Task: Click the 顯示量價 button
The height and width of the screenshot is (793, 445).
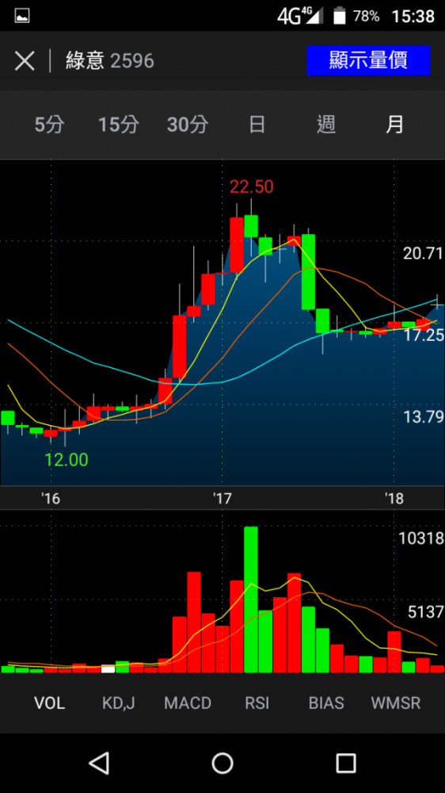Action: click(x=368, y=61)
